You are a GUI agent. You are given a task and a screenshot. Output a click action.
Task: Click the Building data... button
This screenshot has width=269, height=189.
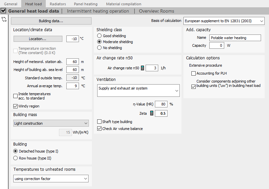point(51,21)
